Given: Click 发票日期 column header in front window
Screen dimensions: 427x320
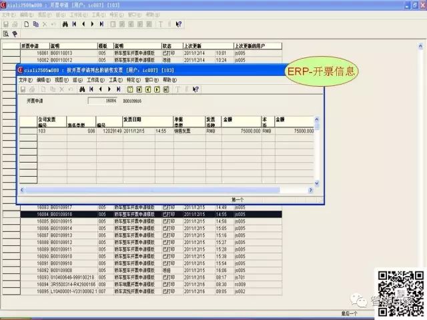Looking at the screenshot, I should point(148,122).
